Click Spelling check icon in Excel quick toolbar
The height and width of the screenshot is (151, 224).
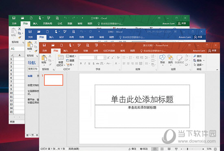coord(48,18)
